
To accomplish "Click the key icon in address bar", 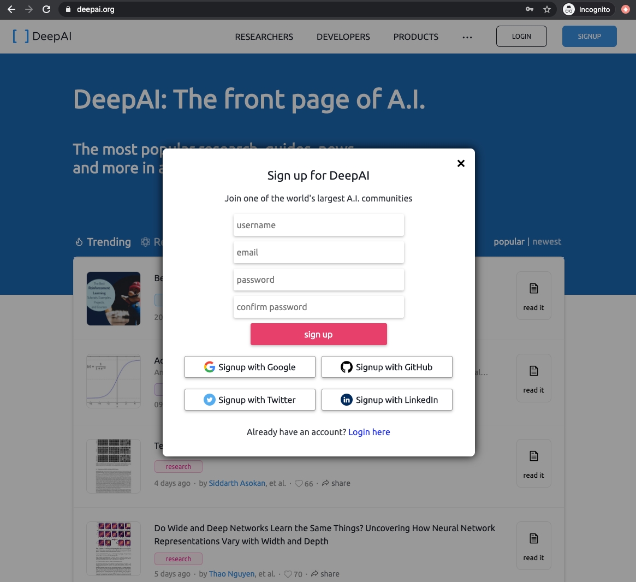I will (529, 9).
